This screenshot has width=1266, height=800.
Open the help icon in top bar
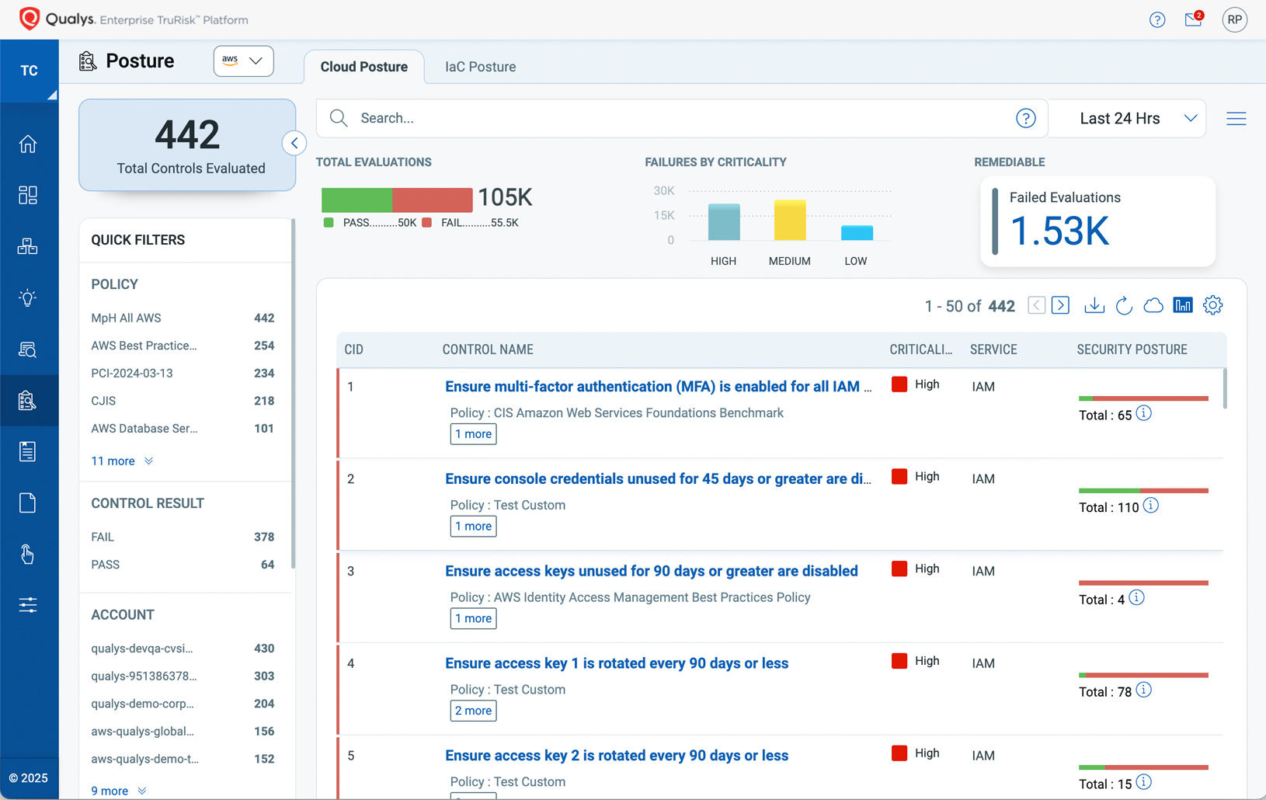(x=1157, y=20)
